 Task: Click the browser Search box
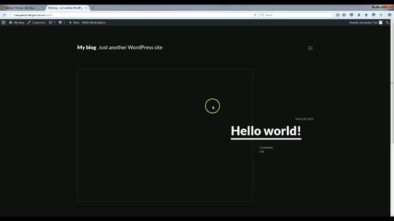pyautogui.click(x=297, y=15)
